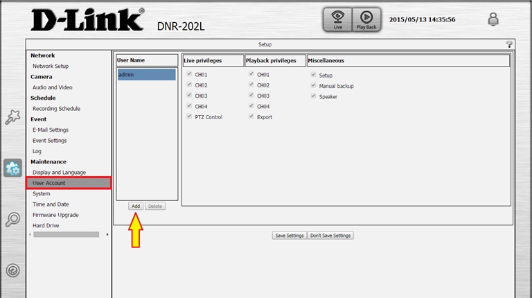Open the magnifier search sidebar icon
The image size is (532, 298).
click(12, 220)
